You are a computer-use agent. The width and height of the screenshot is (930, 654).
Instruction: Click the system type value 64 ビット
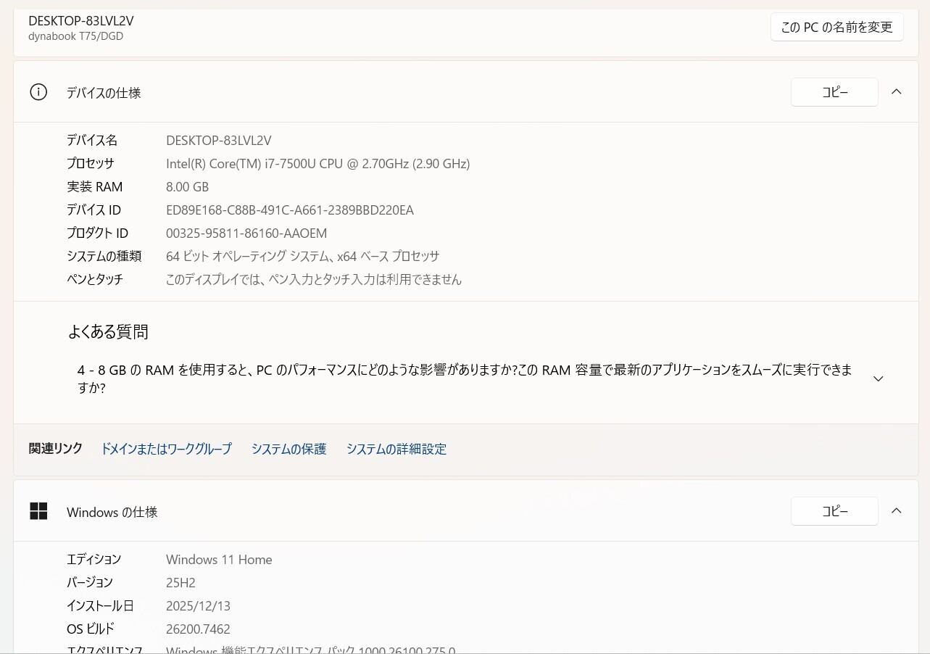(x=303, y=257)
